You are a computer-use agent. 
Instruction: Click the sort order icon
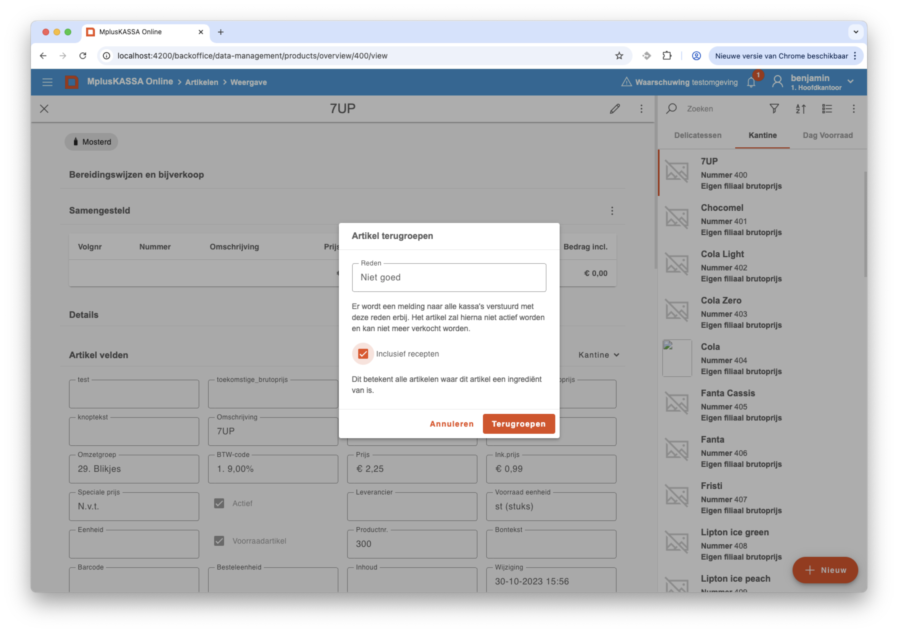point(801,109)
